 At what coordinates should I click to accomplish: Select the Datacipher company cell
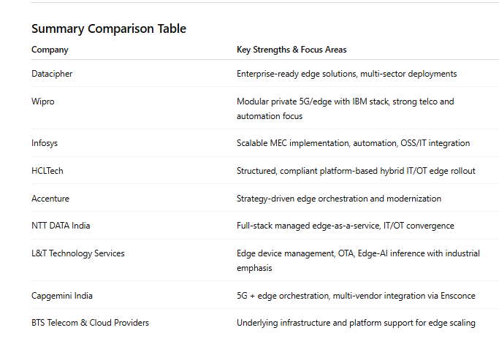tap(52, 74)
